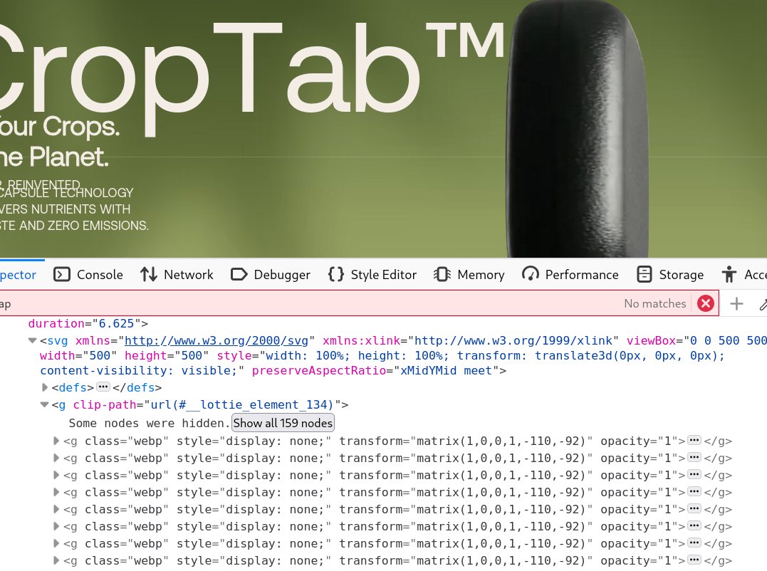
Task: Click the closing defs tag text
Action: pyautogui.click(x=137, y=388)
